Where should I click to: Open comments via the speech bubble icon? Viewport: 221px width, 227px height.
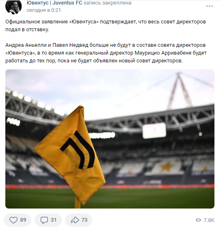[44, 220]
